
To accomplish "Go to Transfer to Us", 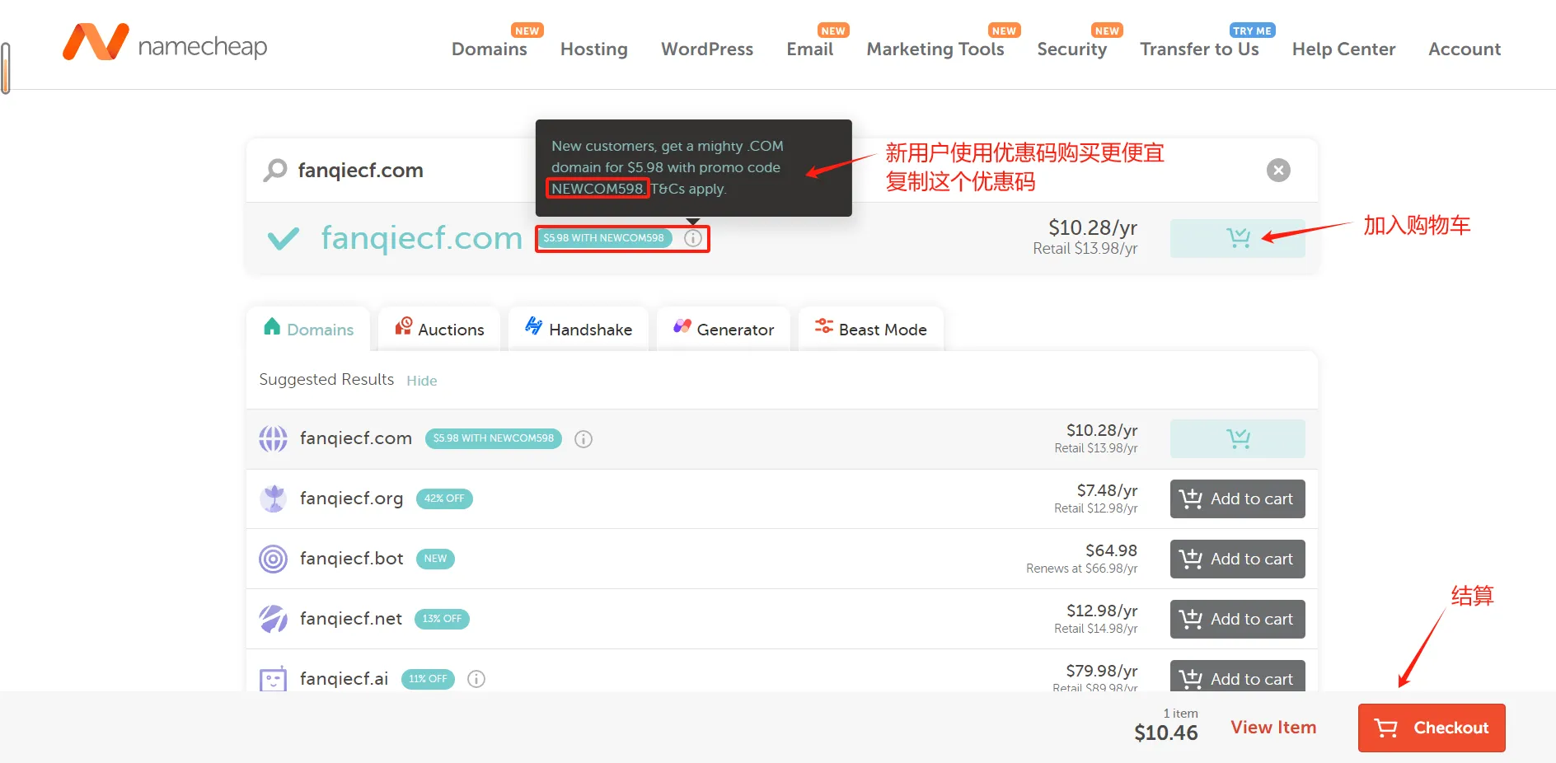I will tap(1199, 49).
